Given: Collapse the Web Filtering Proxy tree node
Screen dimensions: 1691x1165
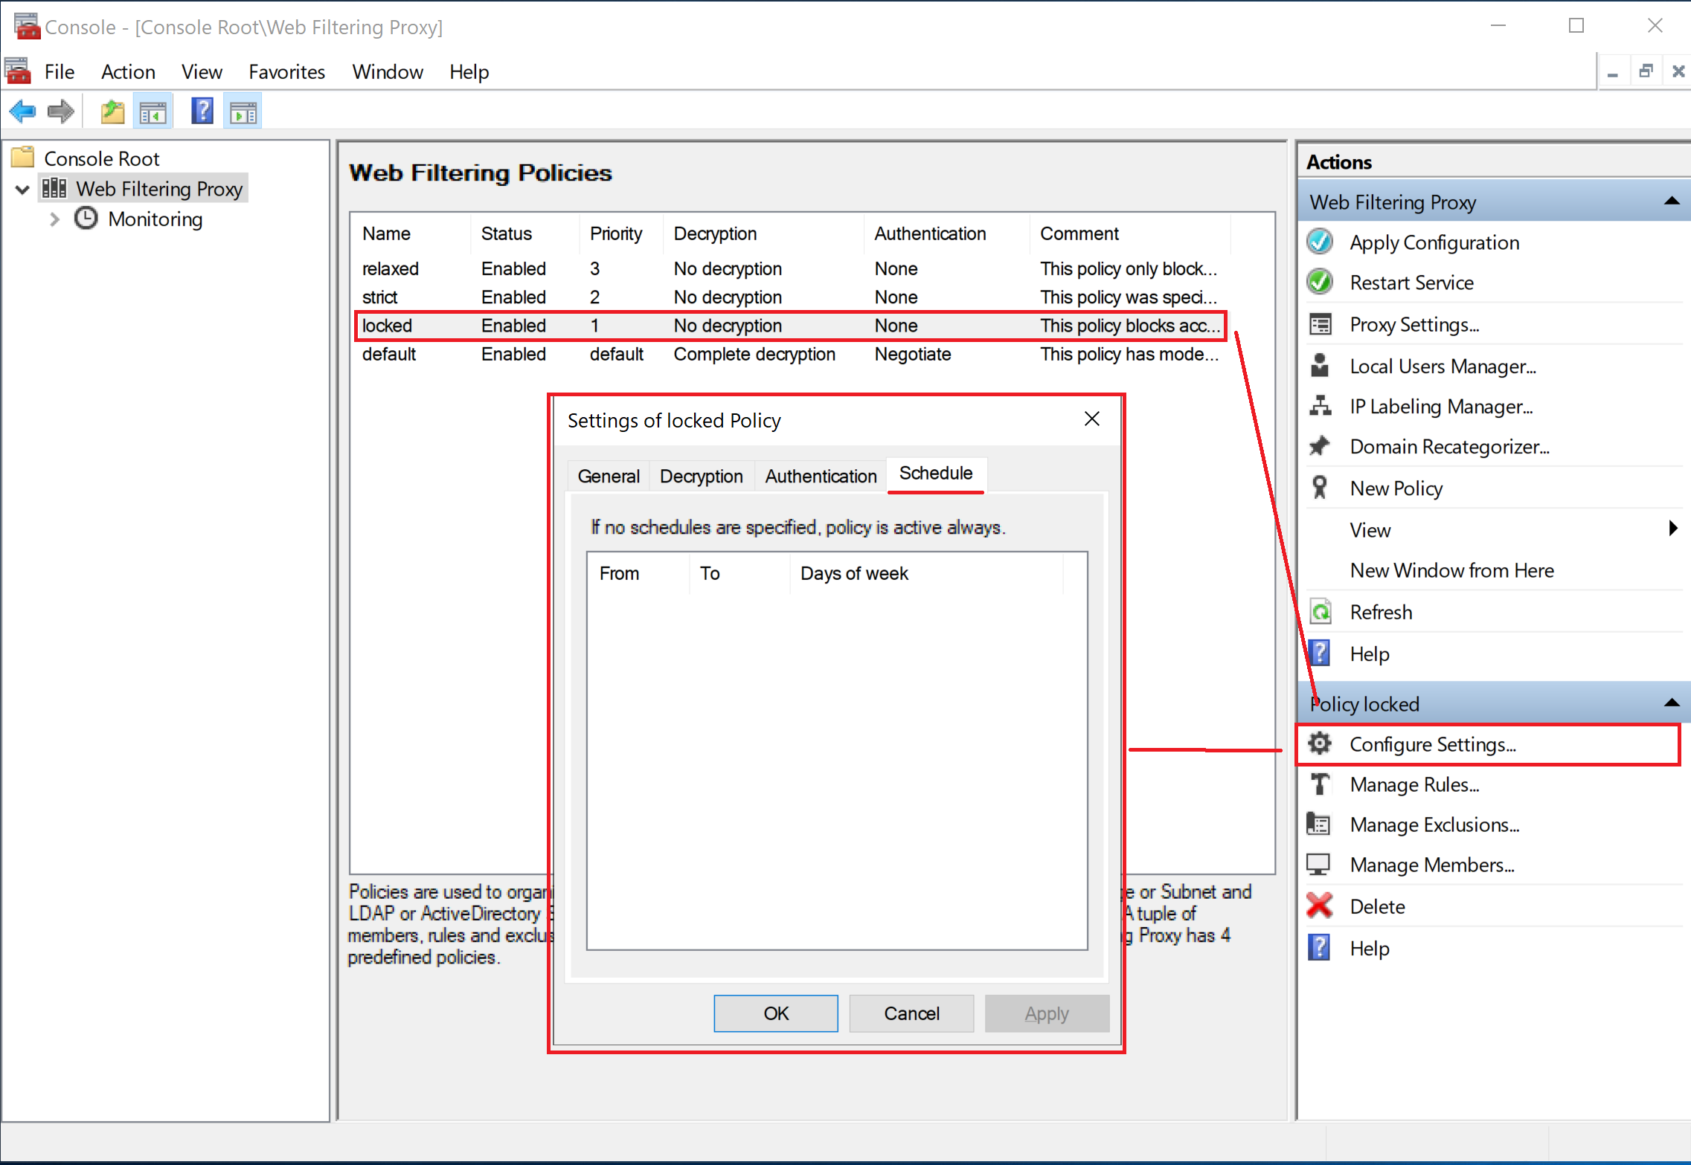Looking at the screenshot, I should [x=22, y=190].
